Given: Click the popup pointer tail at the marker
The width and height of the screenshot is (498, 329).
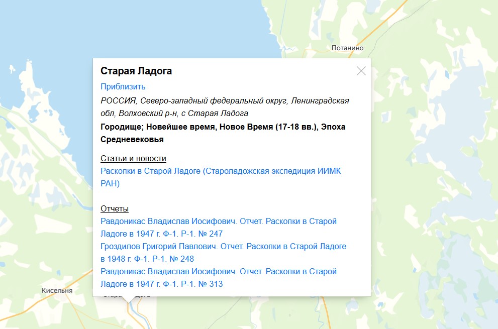Looking at the screenshot, I should click(130, 299).
